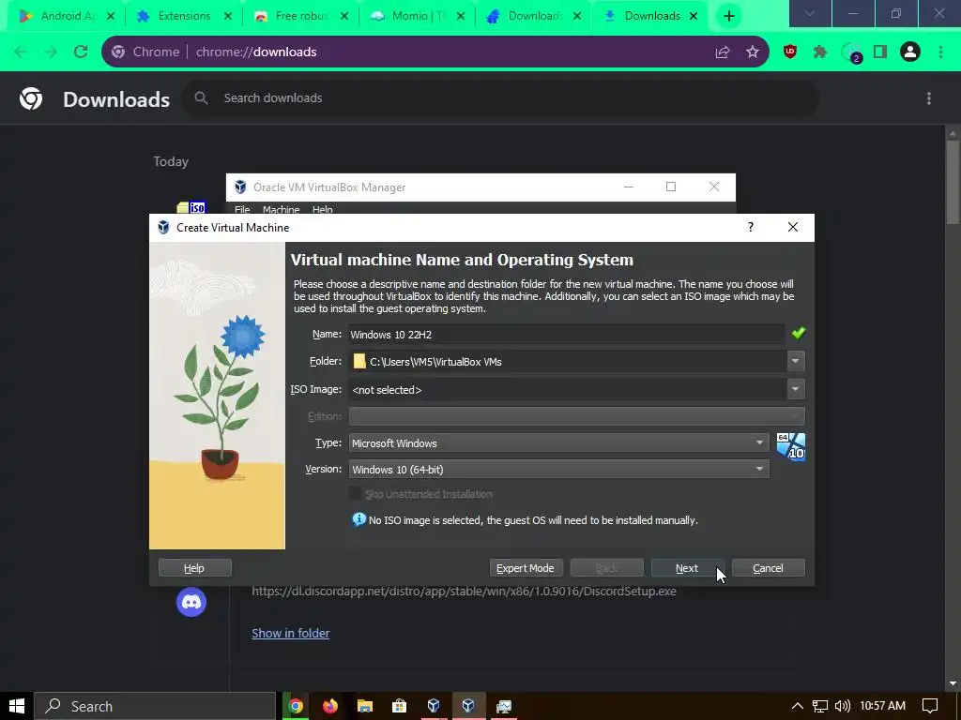Click the dialog Help button

194,568
